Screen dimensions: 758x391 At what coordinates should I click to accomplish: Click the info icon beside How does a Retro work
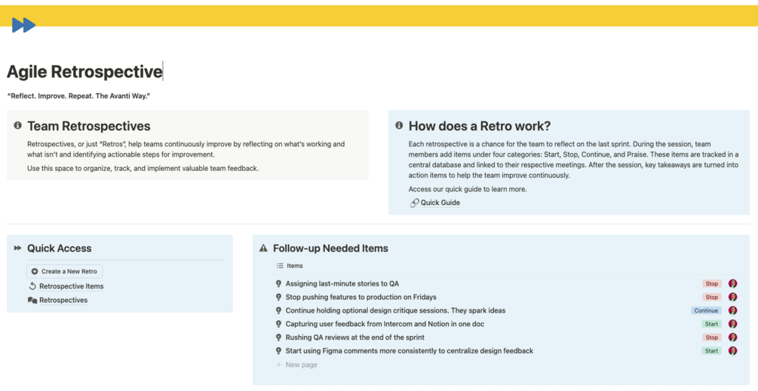click(x=399, y=126)
